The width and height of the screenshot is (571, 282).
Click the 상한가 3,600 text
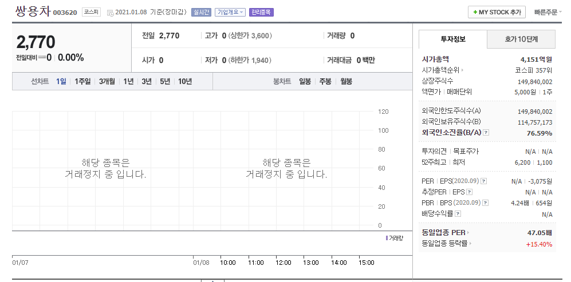[250, 35]
